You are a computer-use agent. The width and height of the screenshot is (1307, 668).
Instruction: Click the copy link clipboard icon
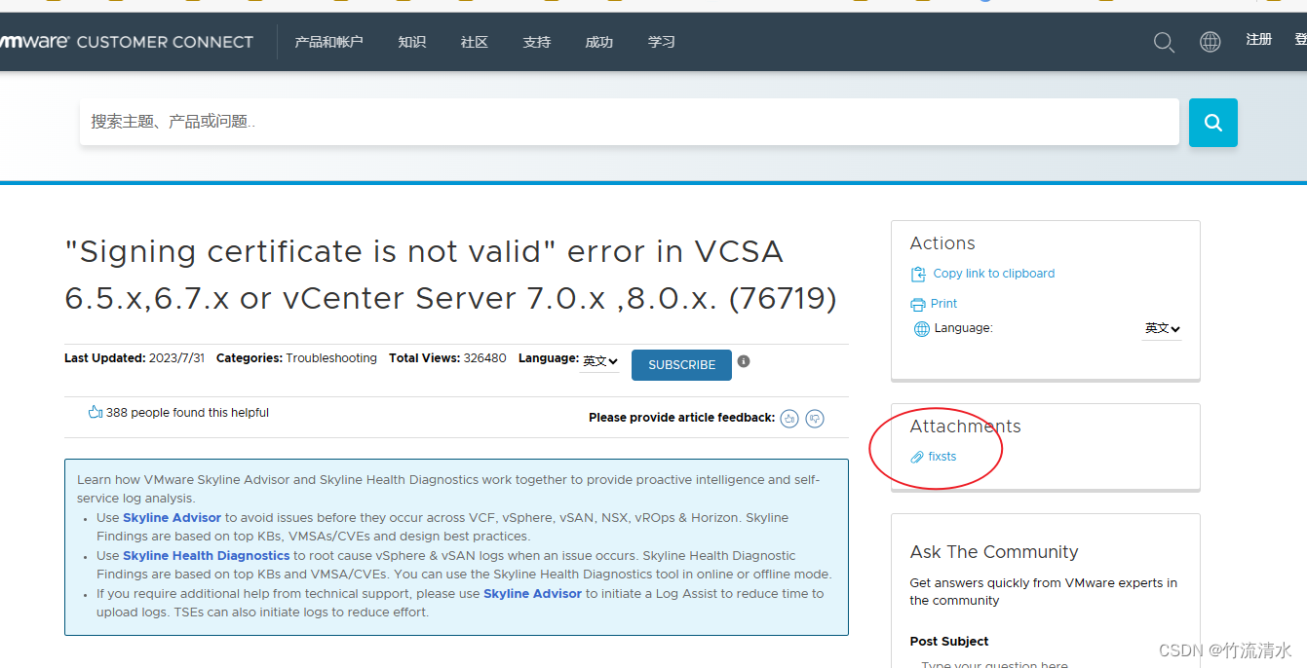click(918, 275)
